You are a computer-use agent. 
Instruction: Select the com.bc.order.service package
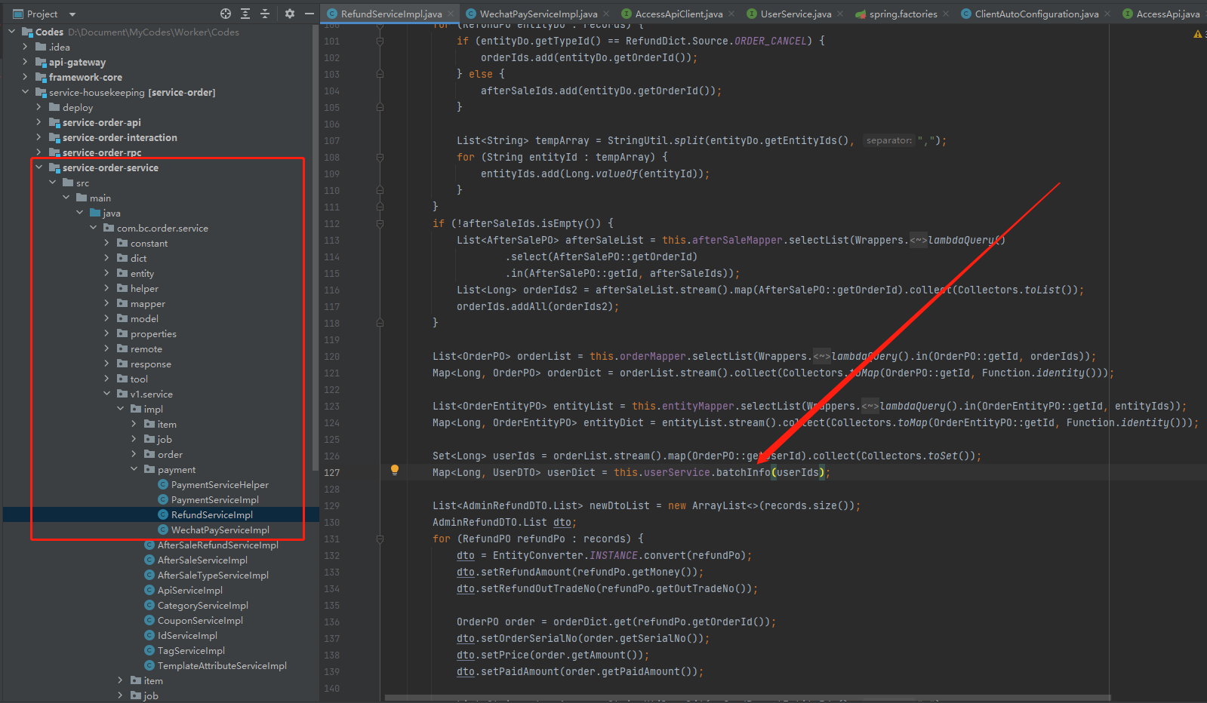click(x=162, y=228)
